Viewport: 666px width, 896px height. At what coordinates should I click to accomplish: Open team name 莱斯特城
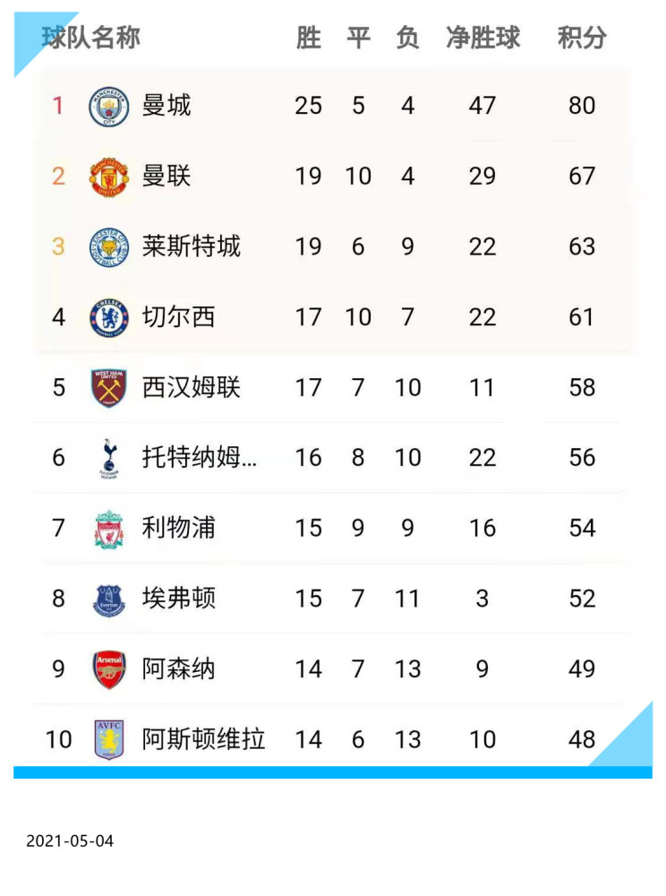pos(192,247)
